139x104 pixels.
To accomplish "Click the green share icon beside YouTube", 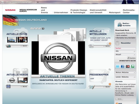I will coord(132,66).
